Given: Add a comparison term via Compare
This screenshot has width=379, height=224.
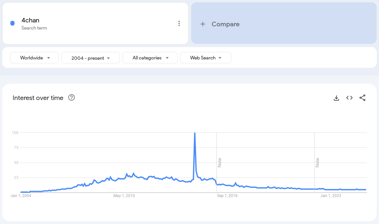Looking at the screenshot, I should (284, 23).
